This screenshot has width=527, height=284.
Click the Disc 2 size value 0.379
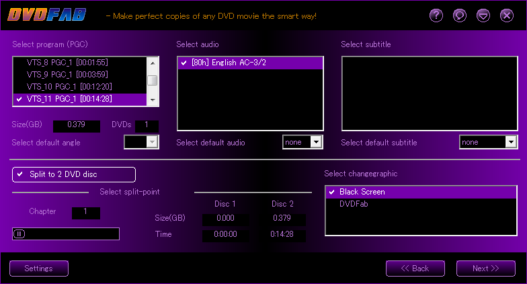282,219
